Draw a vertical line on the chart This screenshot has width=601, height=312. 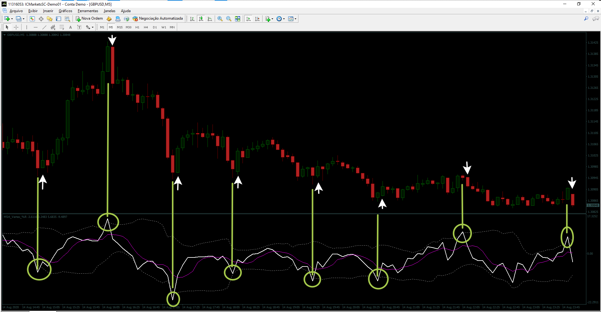[x=27, y=27]
